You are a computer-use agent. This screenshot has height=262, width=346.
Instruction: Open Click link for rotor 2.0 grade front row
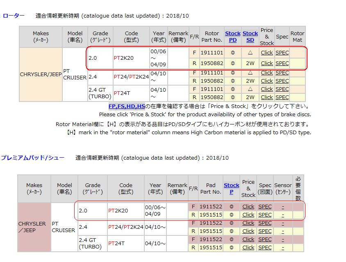267,53
